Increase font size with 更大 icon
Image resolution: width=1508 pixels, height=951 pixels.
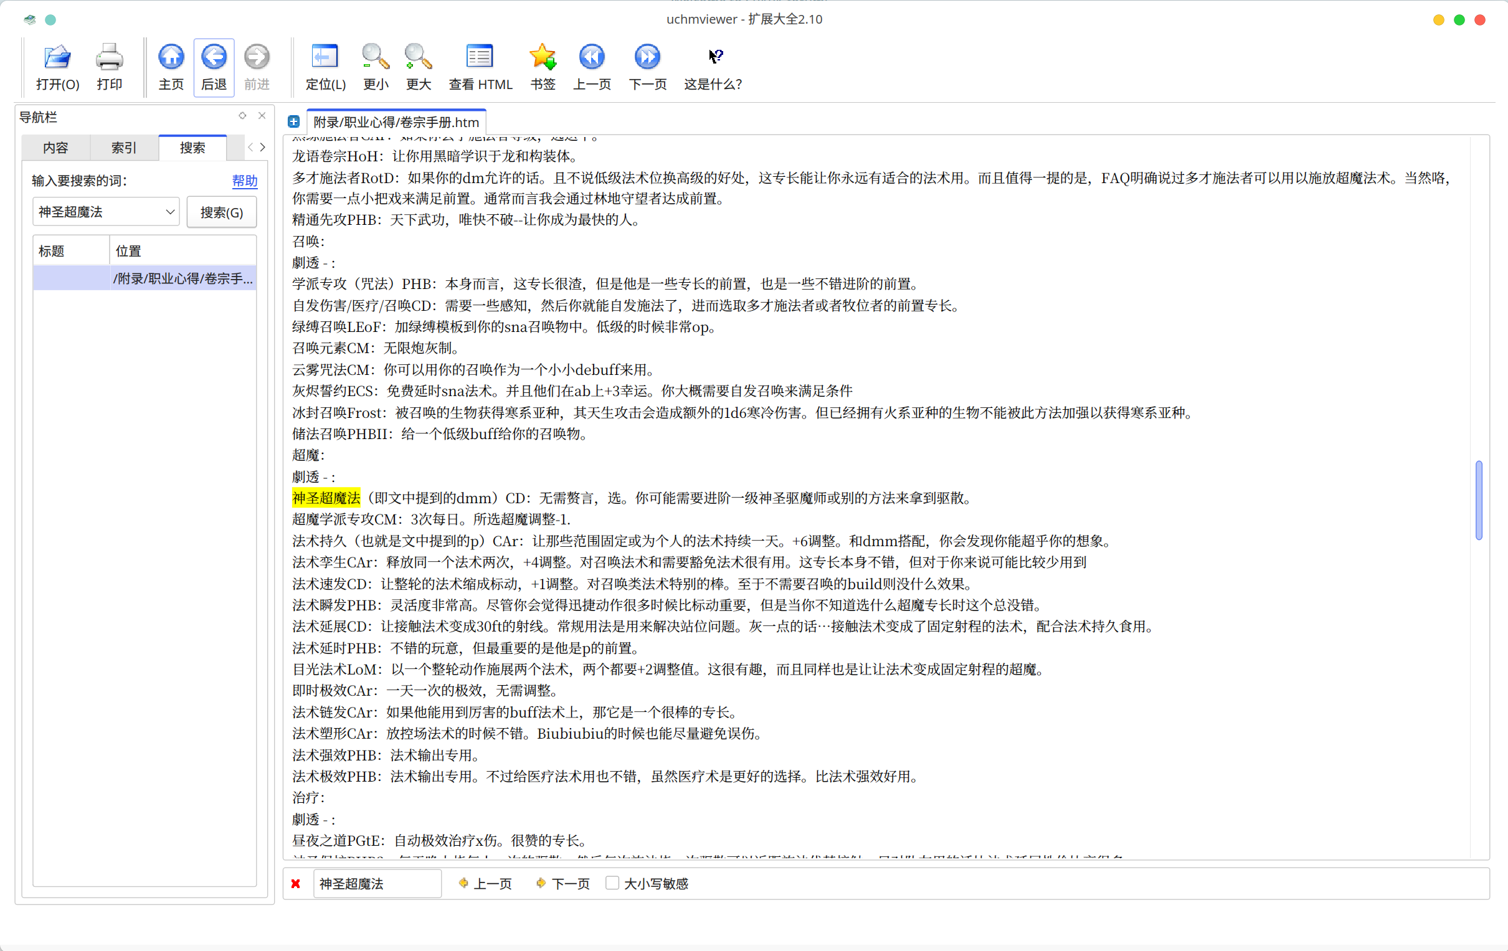418,57
